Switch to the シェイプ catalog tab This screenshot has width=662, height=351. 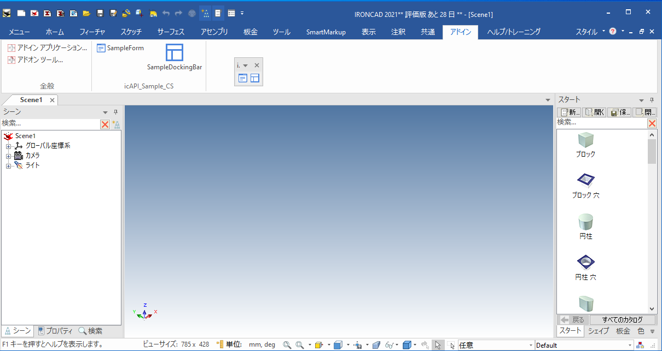(598, 331)
